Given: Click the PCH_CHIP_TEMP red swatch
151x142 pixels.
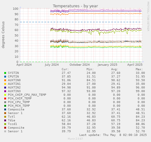Looking at the screenshot, I should coord(5,99).
